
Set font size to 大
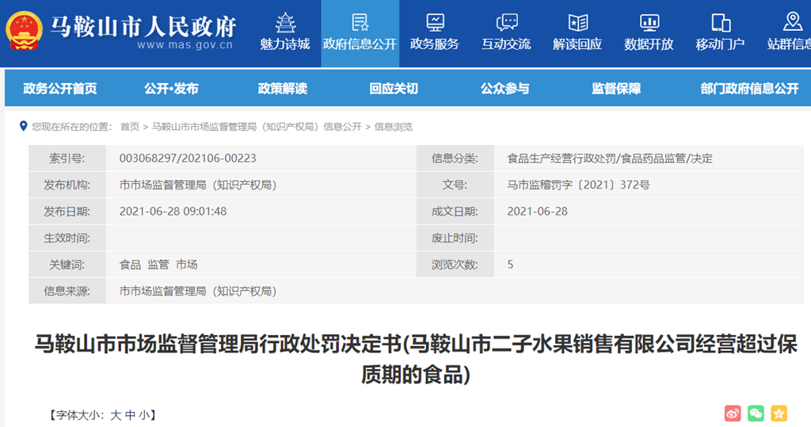click(x=116, y=414)
